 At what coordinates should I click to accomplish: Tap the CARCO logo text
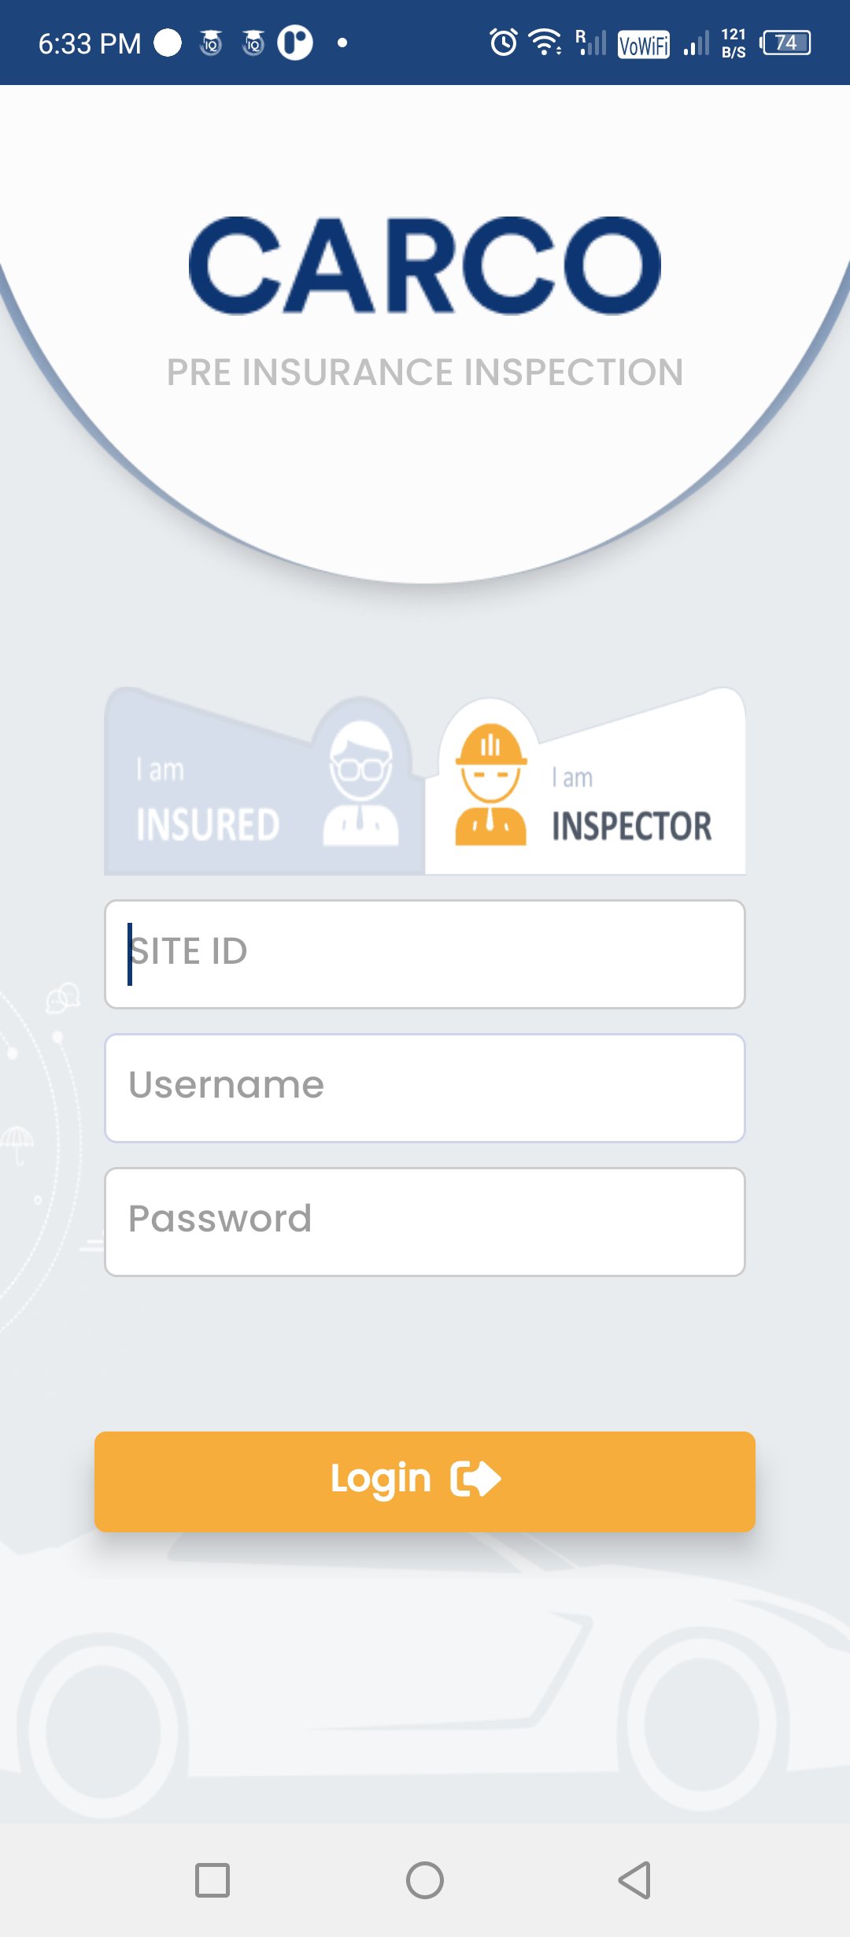[425, 266]
